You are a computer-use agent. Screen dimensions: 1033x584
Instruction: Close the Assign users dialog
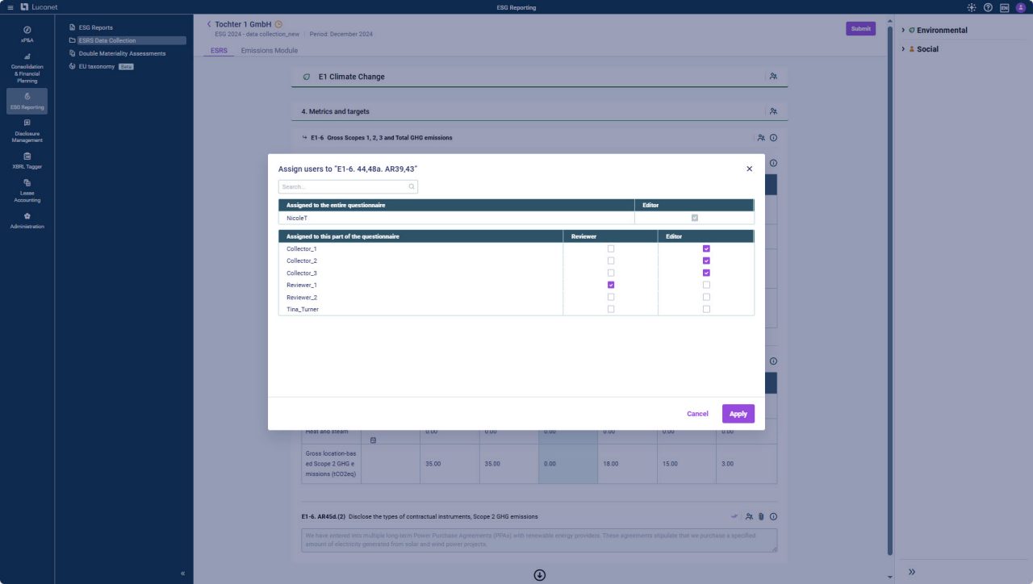coord(749,169)
